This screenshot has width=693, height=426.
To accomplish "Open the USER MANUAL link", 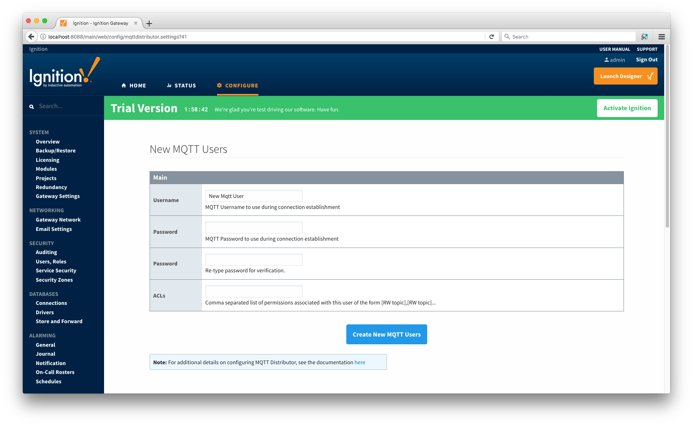I will pos(615,49).
